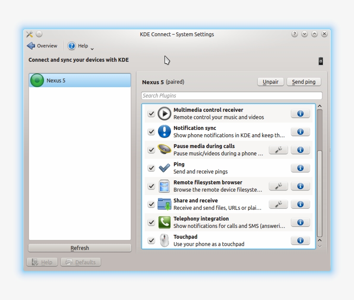This screenshot has height=300, width=354.
Task: Configure Remote filesystem browser with wrench icon
Action: [278, 186]
